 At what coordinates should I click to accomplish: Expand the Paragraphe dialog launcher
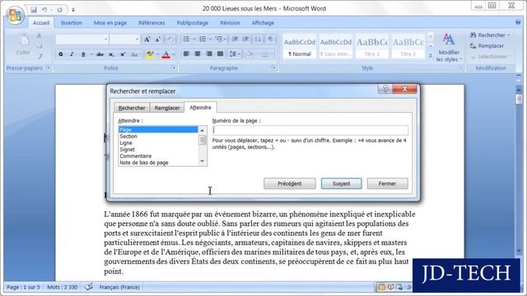273,67
